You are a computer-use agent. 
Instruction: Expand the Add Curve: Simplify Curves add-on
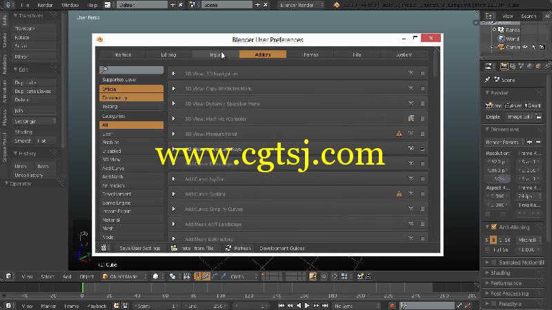click(174, 209)
